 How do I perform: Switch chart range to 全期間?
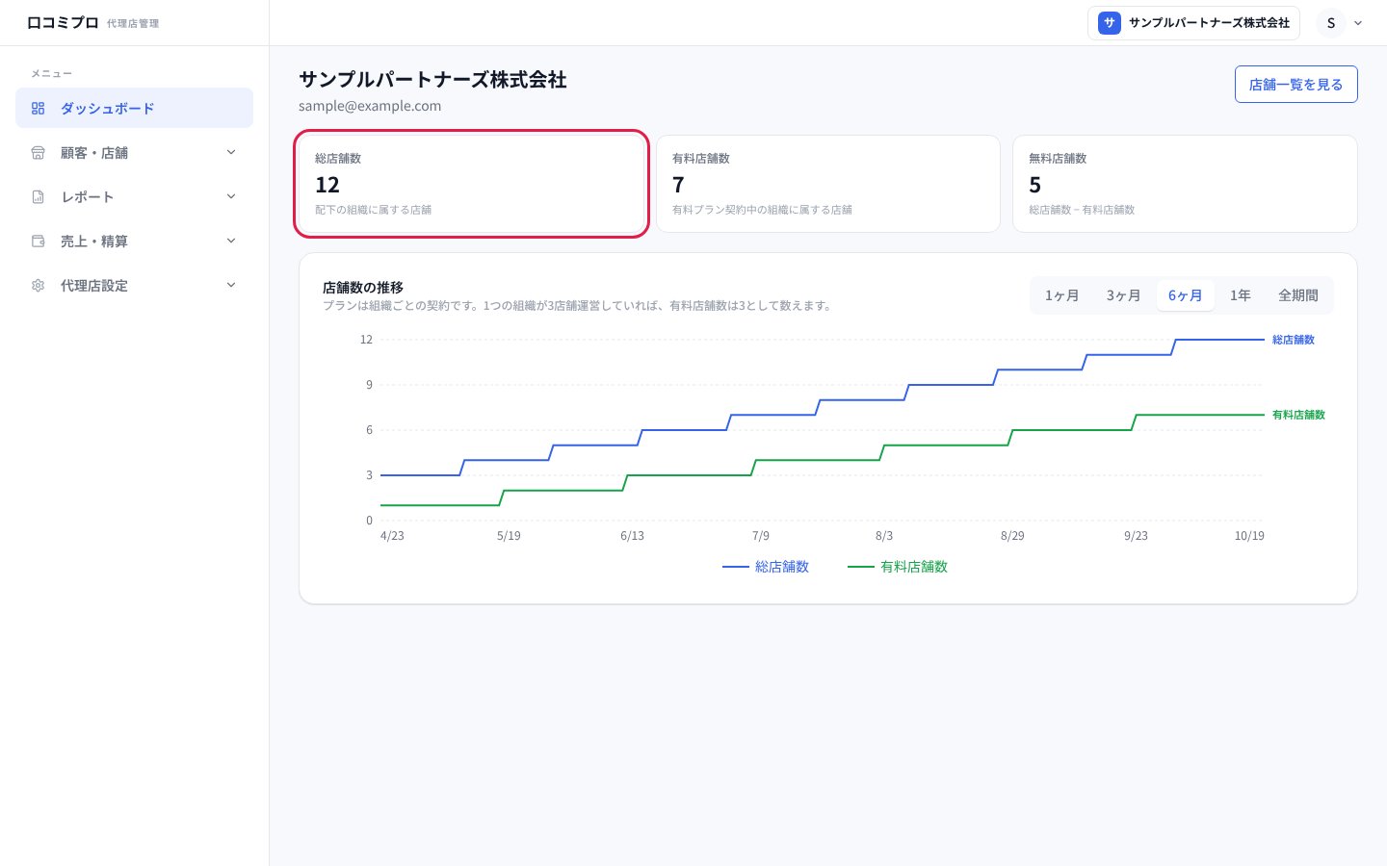(1298, 295)
